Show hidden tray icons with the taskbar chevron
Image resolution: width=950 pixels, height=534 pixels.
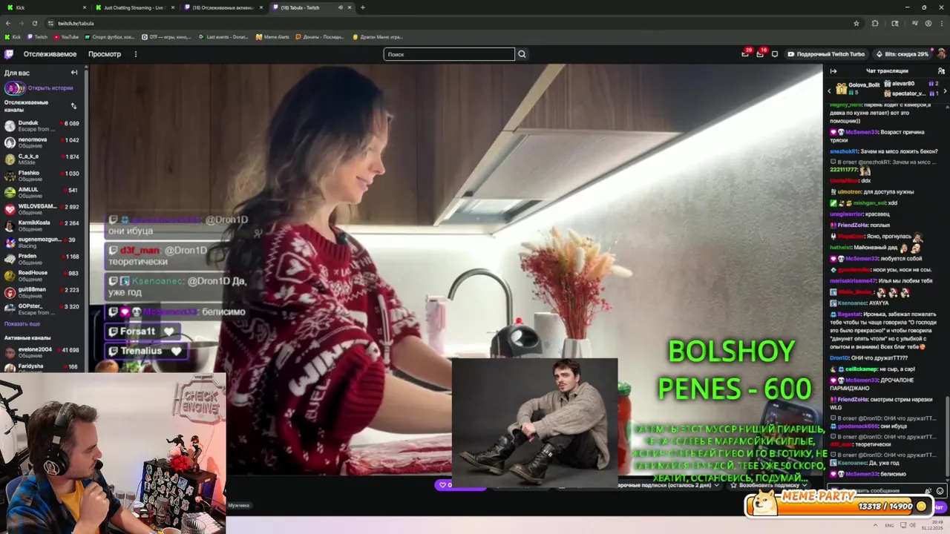874,525
